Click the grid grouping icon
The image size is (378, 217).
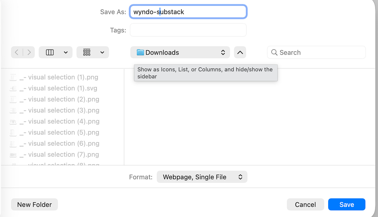point(87,52)
